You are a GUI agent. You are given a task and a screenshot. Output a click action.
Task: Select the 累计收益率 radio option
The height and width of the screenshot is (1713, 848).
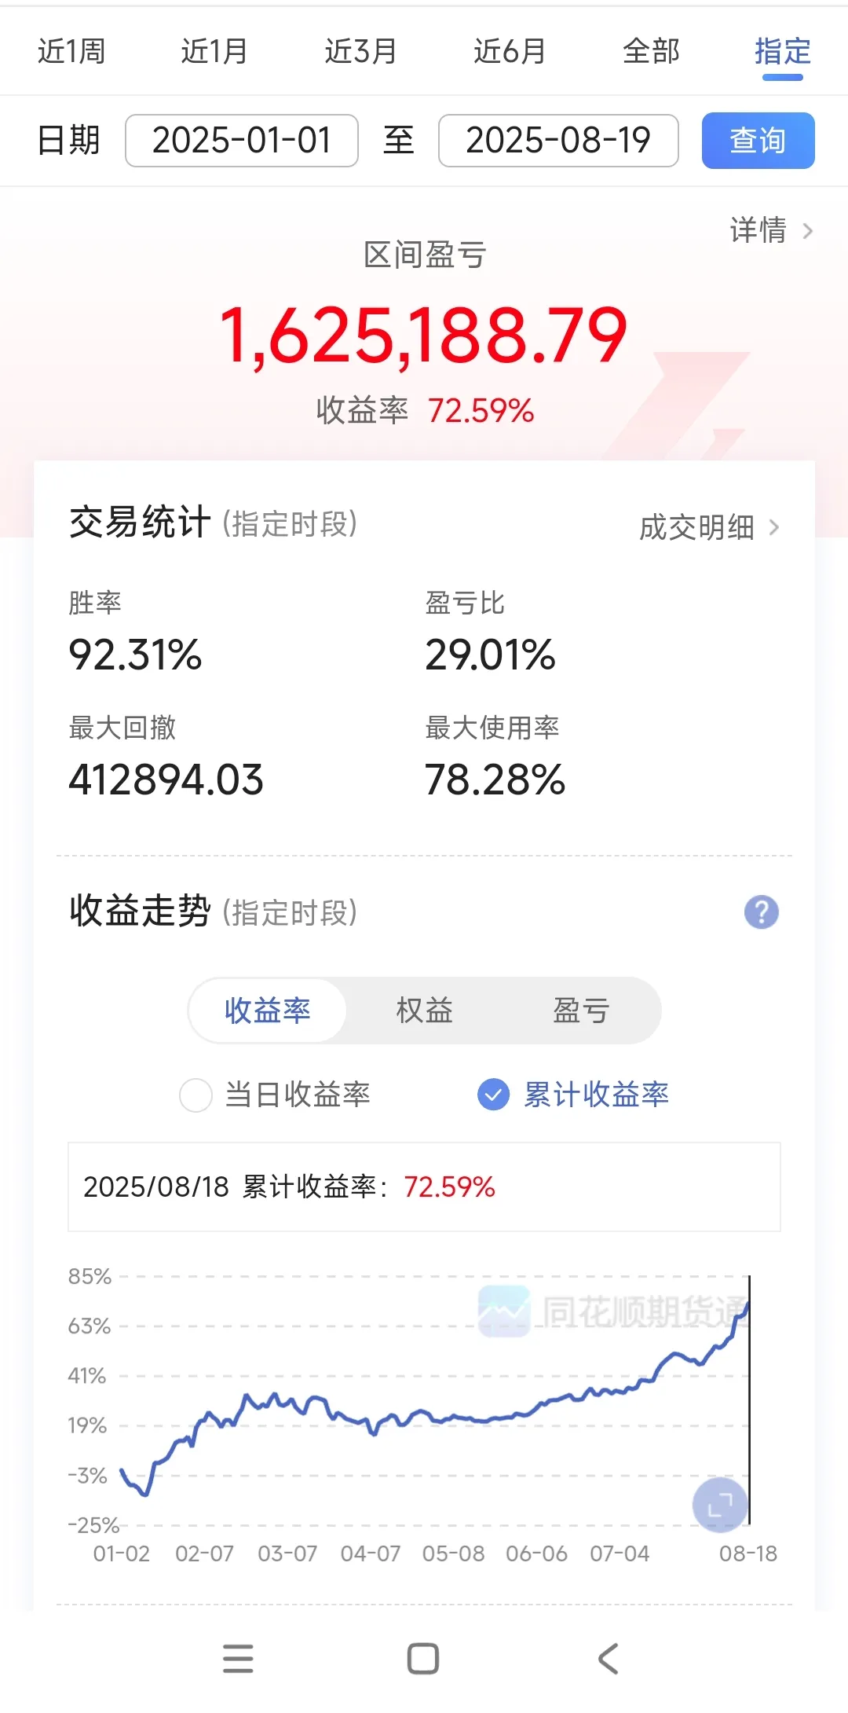[494, 1095]
